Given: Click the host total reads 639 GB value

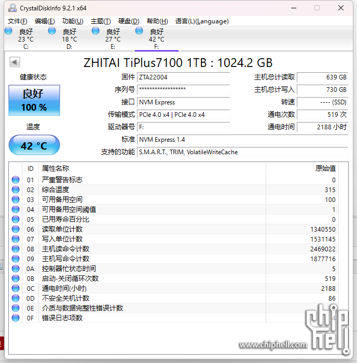Looking at the screenshot, I should [x=323, y=77].
